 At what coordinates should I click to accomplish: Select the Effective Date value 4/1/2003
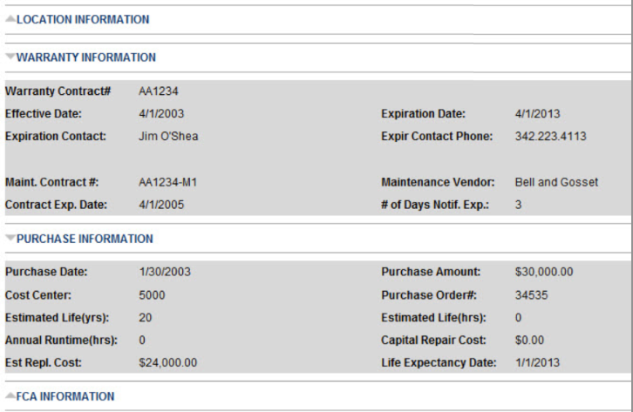pyautogui.click(x=161, y=113)
